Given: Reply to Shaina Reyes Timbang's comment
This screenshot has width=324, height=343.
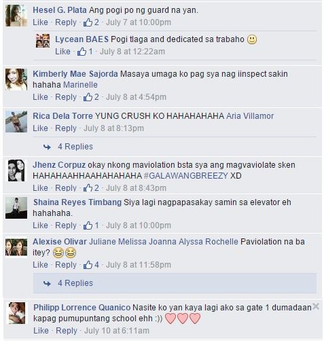Looking at the screenshot, I should [x=66, y=225].
